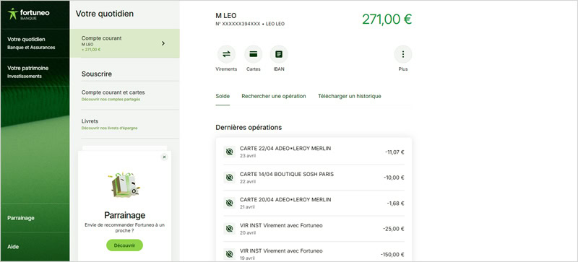Click the Fortuneo Banque logo

tap(28, 14)
